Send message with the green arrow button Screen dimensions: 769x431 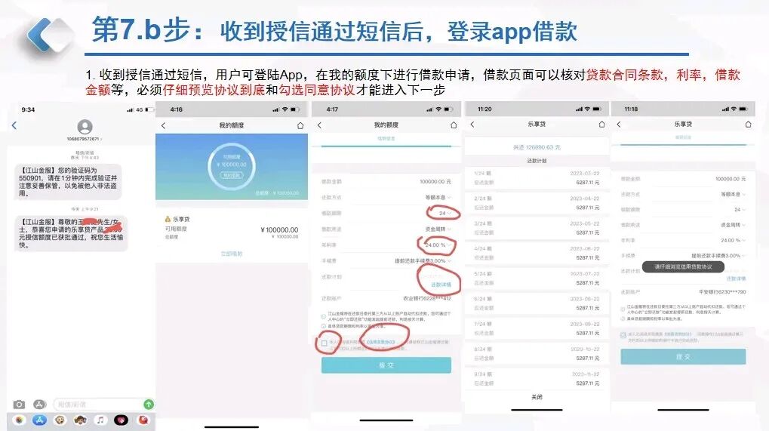[x=149, y=405]
